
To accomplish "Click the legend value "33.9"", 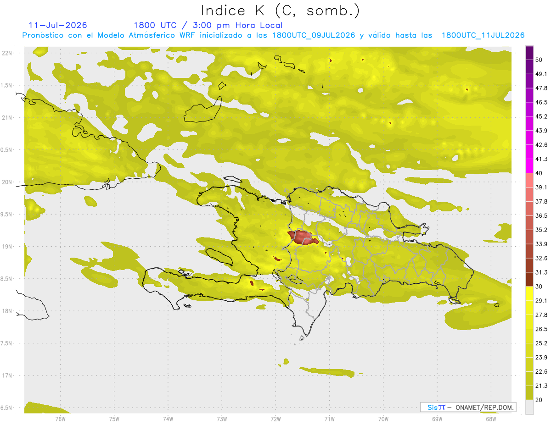I will [x=542, y=244].
